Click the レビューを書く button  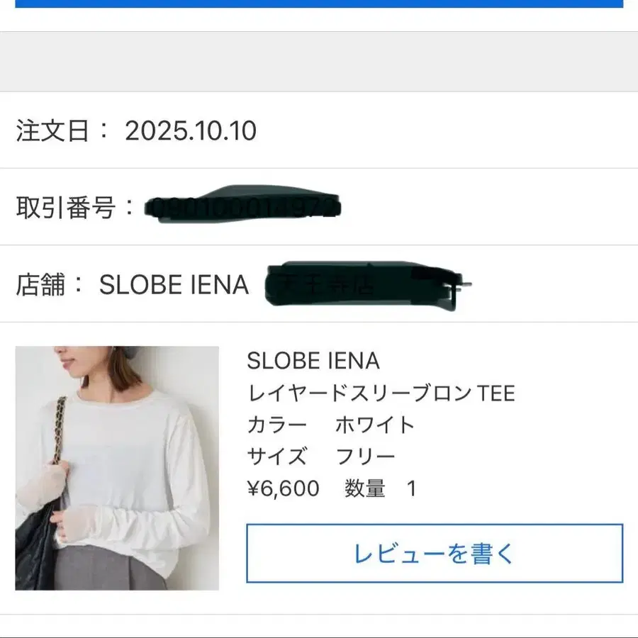click(x=435, y=554)
